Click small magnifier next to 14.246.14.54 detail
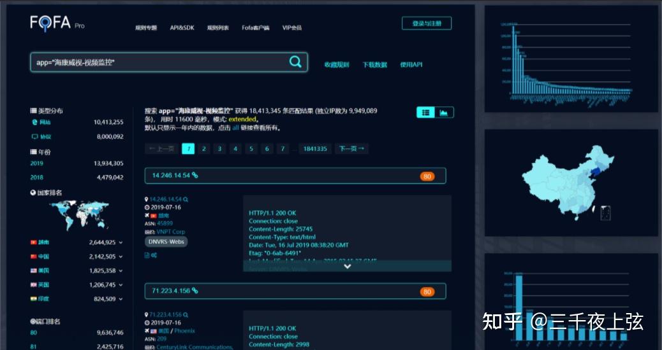Viewport: 662px width, 350px height. click(x=186, y=199)
